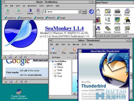Screen dimensions: 134x101
Task: Click the Thunderbird window control-menu box
Action: point(50,40)
